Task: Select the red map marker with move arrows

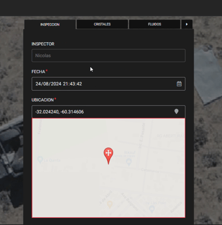Action: tap(108, 156)
